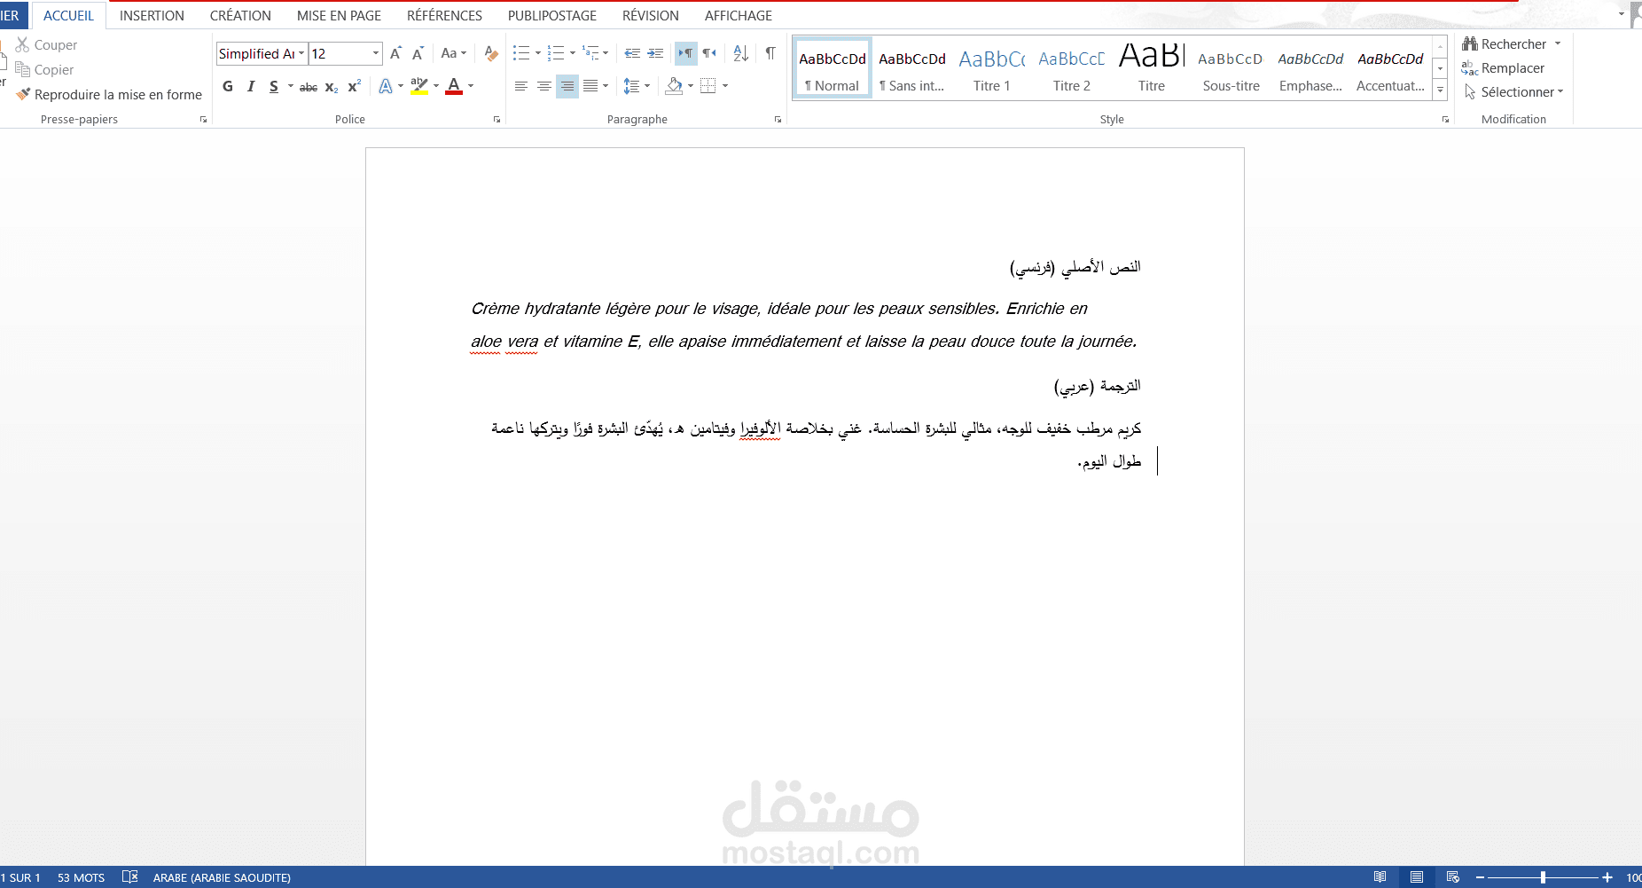
Task: Open Paragraphe dialog launcher
Action: (x=778, y=120)
